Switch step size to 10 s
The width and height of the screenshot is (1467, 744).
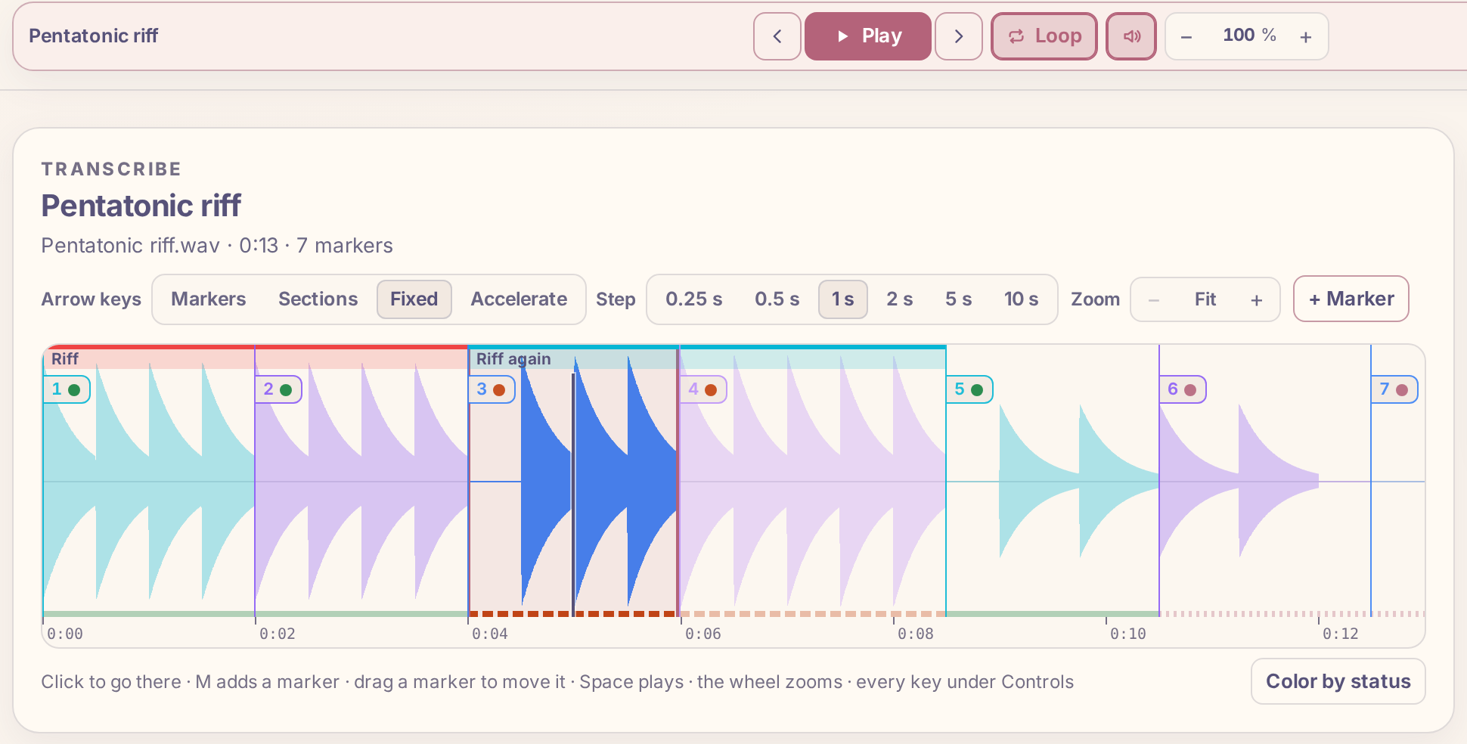(x=1021, y=299)
